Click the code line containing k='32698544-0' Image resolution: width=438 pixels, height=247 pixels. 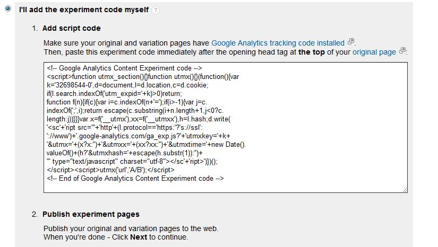[x=127, y=85]
